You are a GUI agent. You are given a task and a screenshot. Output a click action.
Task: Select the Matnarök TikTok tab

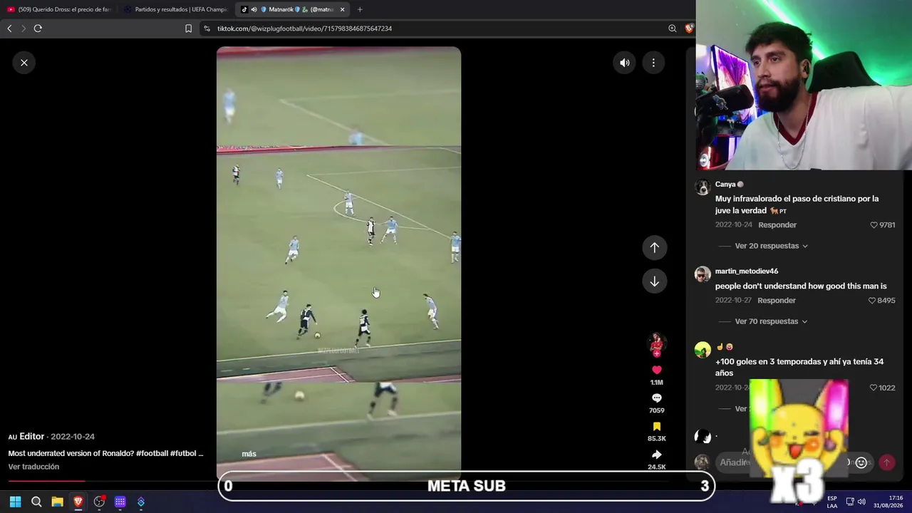pyautogui.click(x=292, y=9)
